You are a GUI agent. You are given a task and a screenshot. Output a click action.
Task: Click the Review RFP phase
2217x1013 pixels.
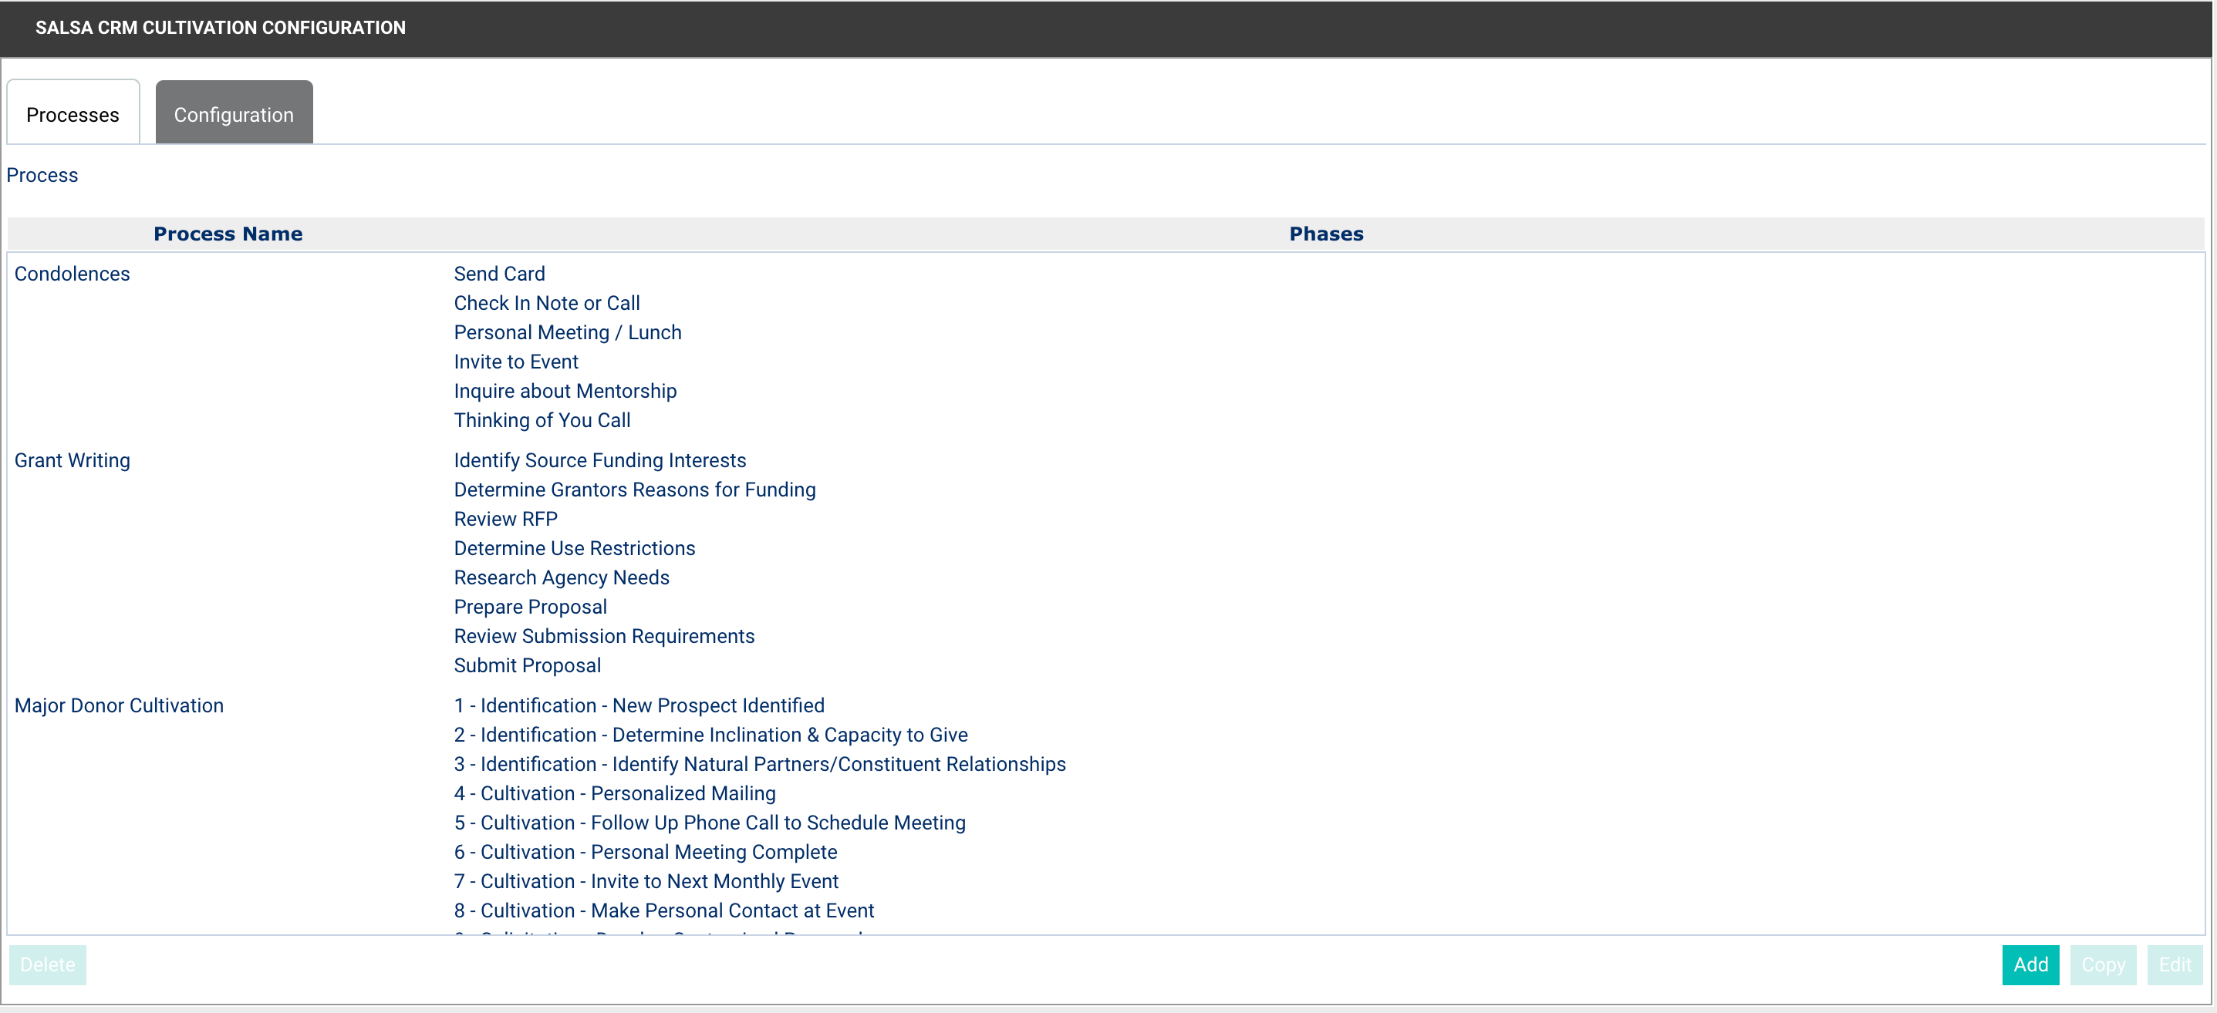click(505, 519)
